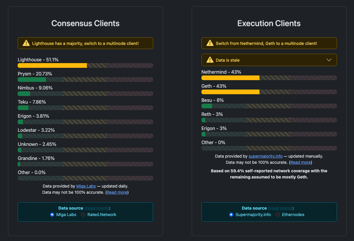The height and width of the screenshot is (241, 354).
Task: Click the Unknown - 2.45% label
Action: [37, 144]
